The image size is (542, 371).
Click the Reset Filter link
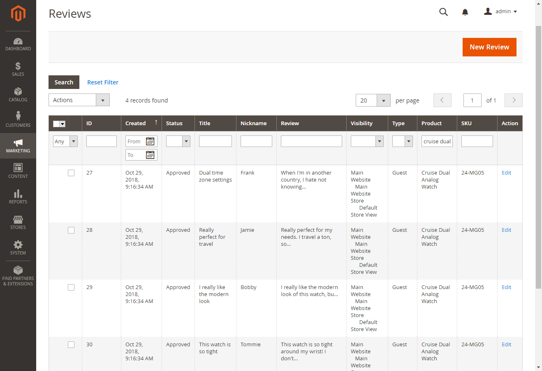click(103, 82)
